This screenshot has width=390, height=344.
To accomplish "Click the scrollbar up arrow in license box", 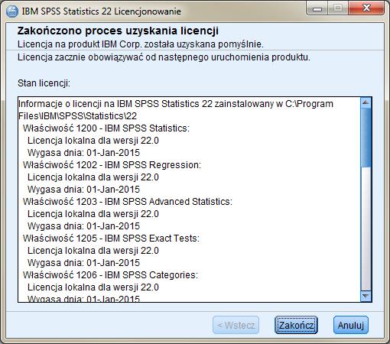I will [366, 102].
